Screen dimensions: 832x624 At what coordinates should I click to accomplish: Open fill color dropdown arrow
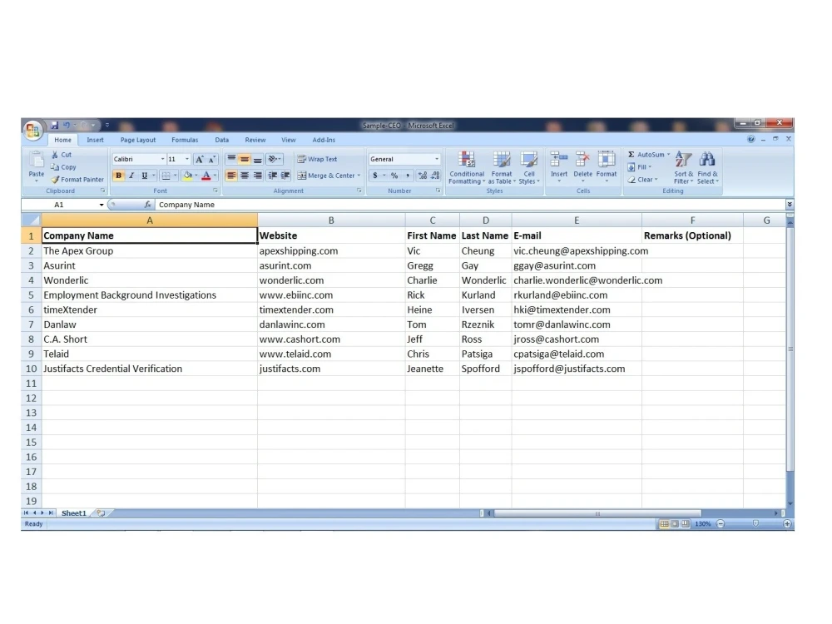pyautogui.click(x=196, y=176)
